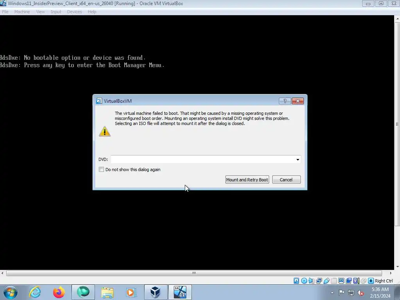
Task: Click the host key arrow indicator
Action: click(371, 280)
